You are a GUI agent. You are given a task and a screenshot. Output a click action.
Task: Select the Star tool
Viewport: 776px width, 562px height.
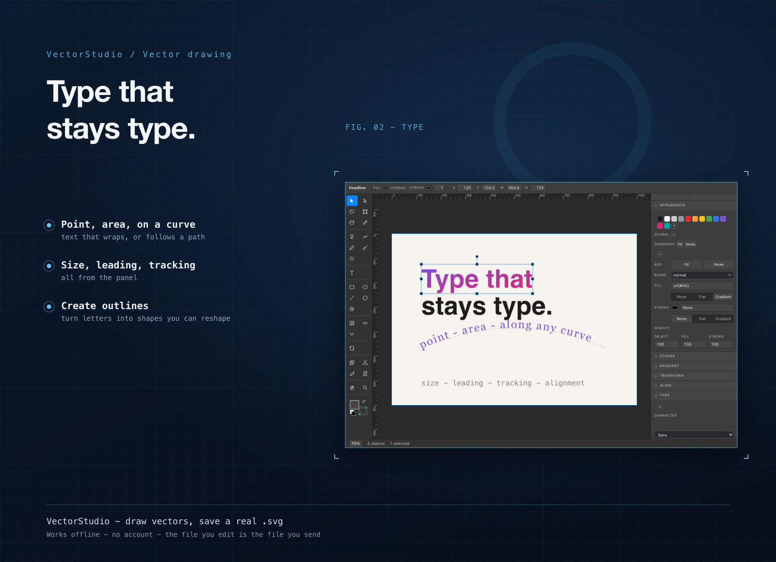point(352,309)
